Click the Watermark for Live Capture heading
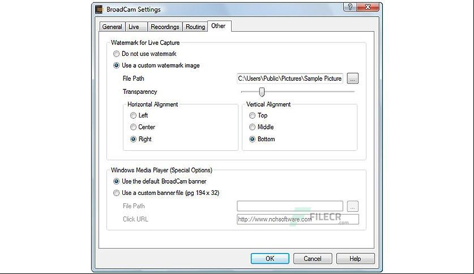The width and height of the screenshot is (474, 274). tap(145, 43)
